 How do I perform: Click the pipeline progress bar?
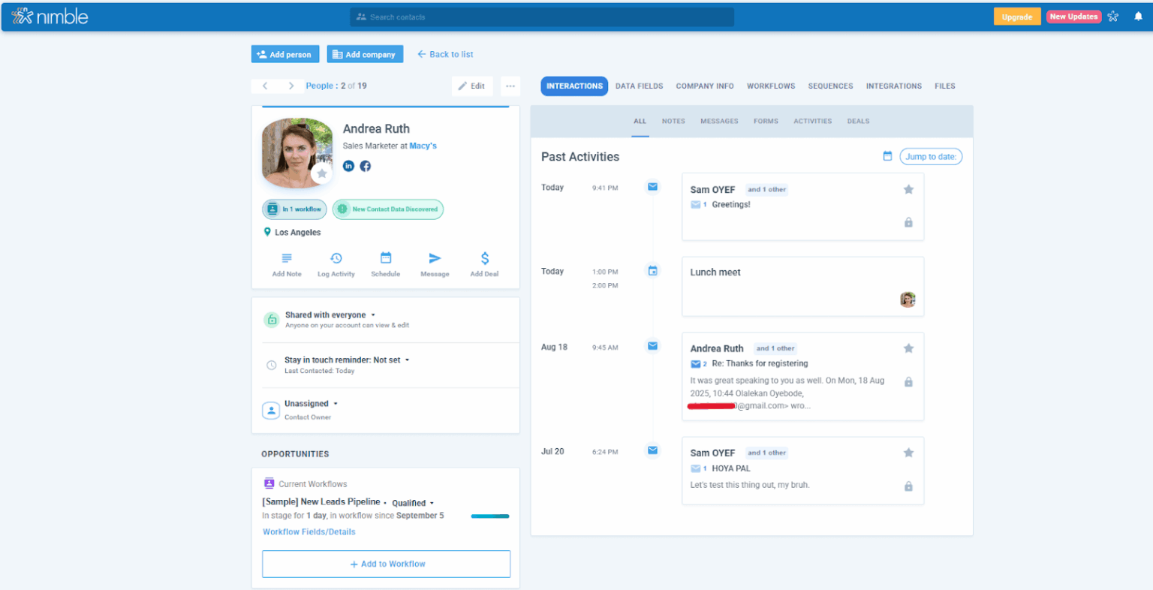(x=489, y=516)
